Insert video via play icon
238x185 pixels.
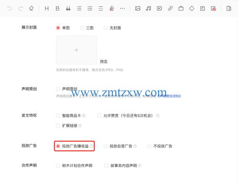coord(159,8)
